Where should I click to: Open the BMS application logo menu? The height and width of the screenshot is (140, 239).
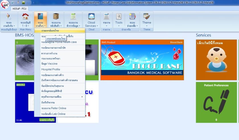[5, 5]
